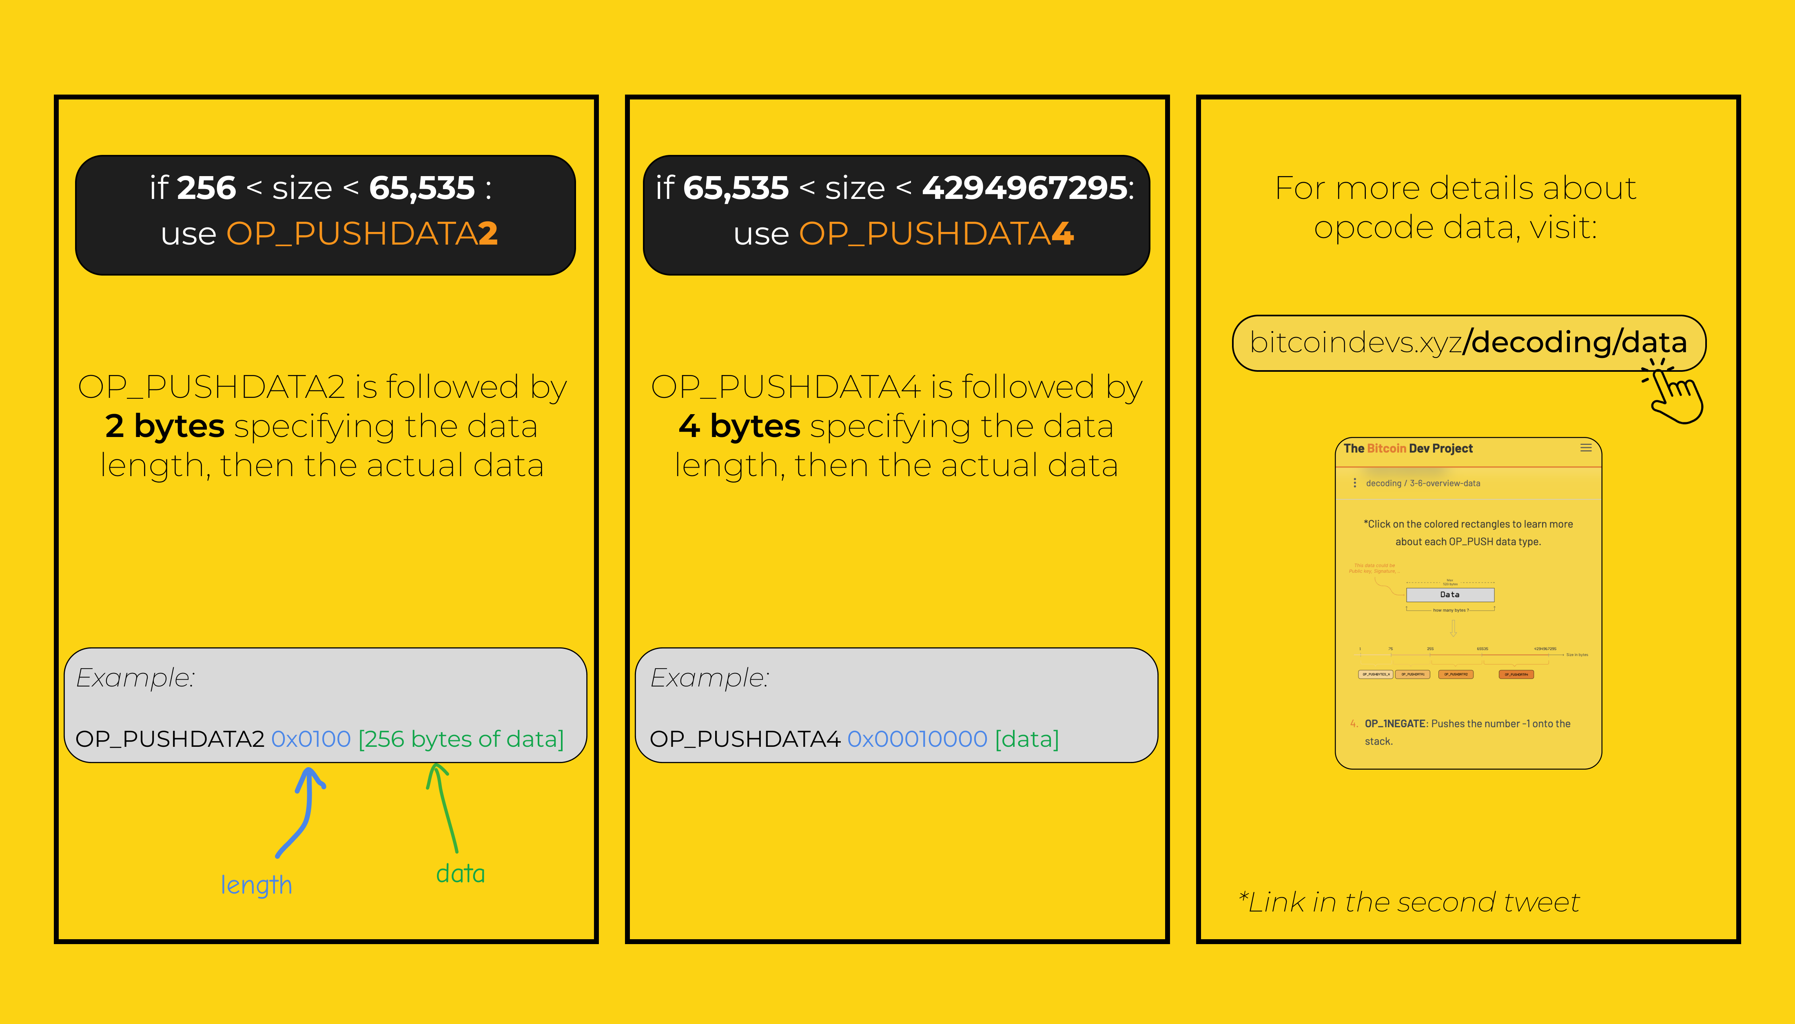Select the OP_PUSHBYTES_X rectangle
Viewport: 1795px width, 1024px height.
click(1376, 675)
